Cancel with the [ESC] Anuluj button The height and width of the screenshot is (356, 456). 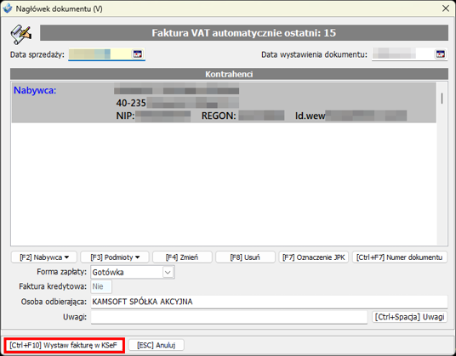(157, 345)
